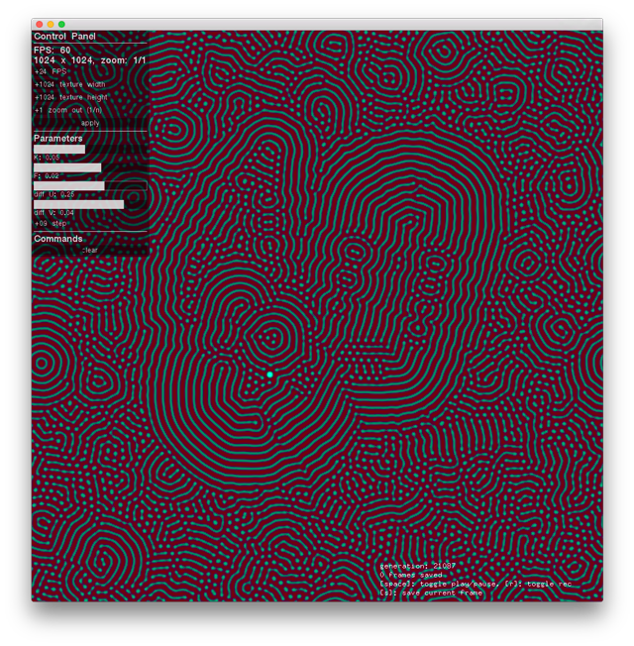
Task: Collapse the Commands section header
Action: 58,239
